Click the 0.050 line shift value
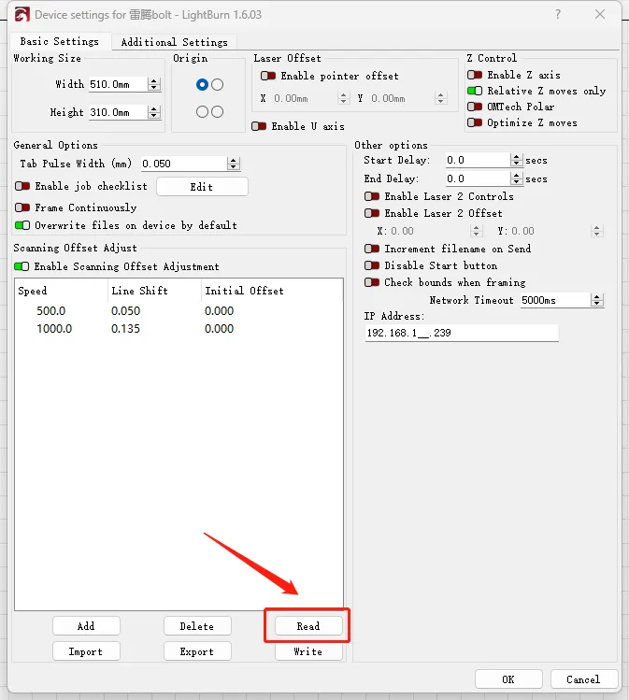 pos(125,310)
